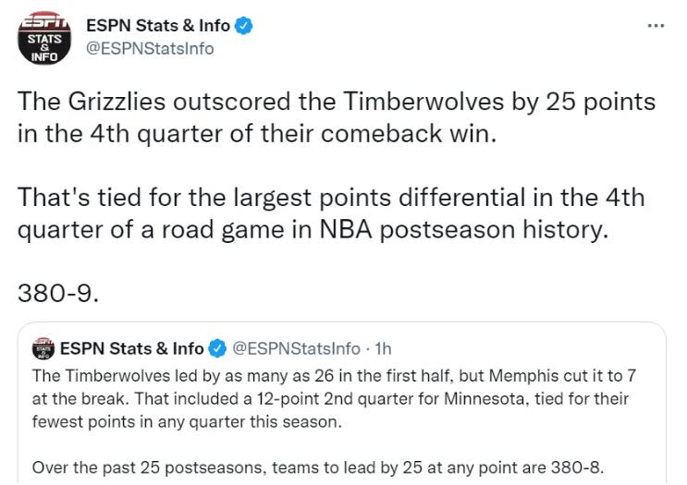Open the three-dot more options menu

point(656,26)
